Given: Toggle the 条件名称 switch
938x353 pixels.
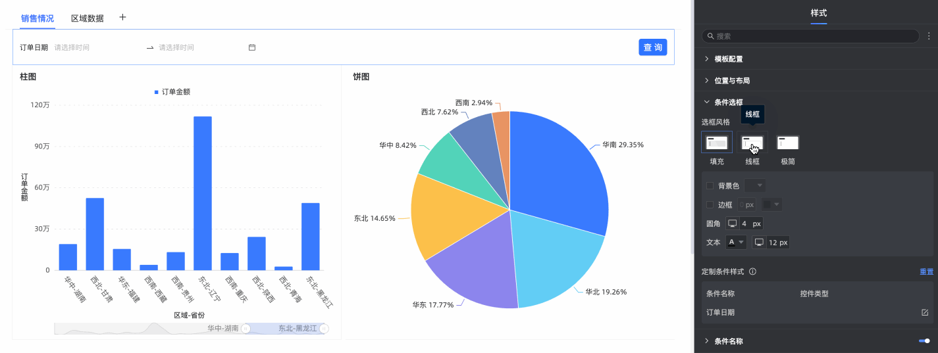Looking at the screenshot, I should click(x=924, y=341).
